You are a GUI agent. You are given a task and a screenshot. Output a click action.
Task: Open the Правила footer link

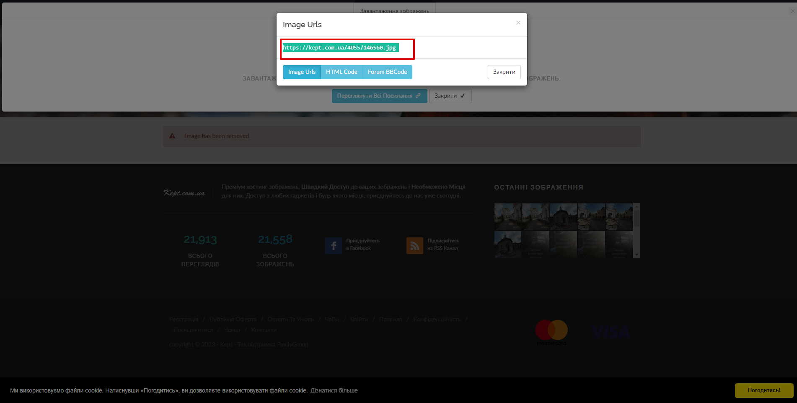[391, 319]
